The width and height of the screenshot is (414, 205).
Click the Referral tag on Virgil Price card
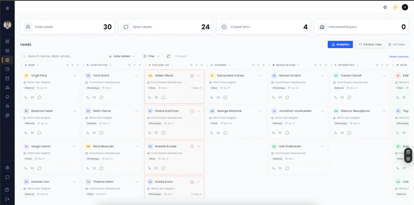click(x=29, y=88)
